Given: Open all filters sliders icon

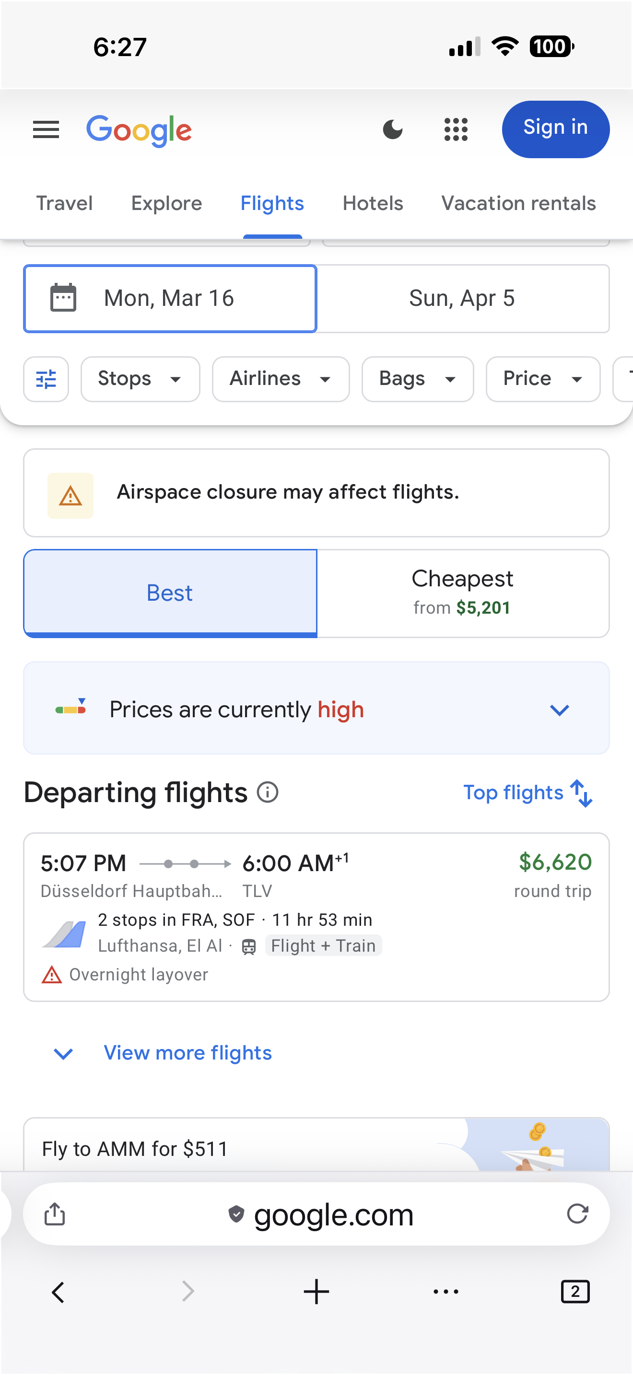Looking at the screenshot, I should 46,379.
